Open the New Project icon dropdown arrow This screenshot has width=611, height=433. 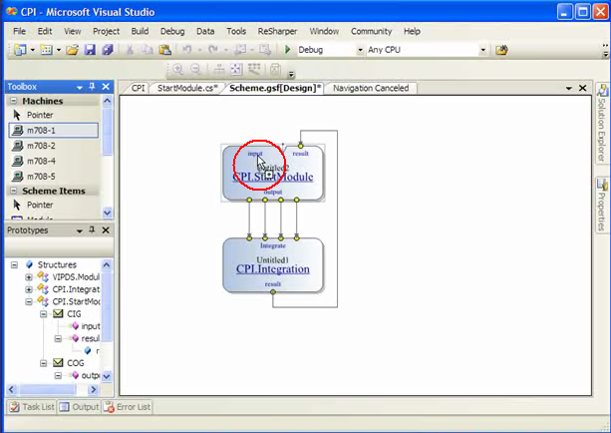click(32, 50)
